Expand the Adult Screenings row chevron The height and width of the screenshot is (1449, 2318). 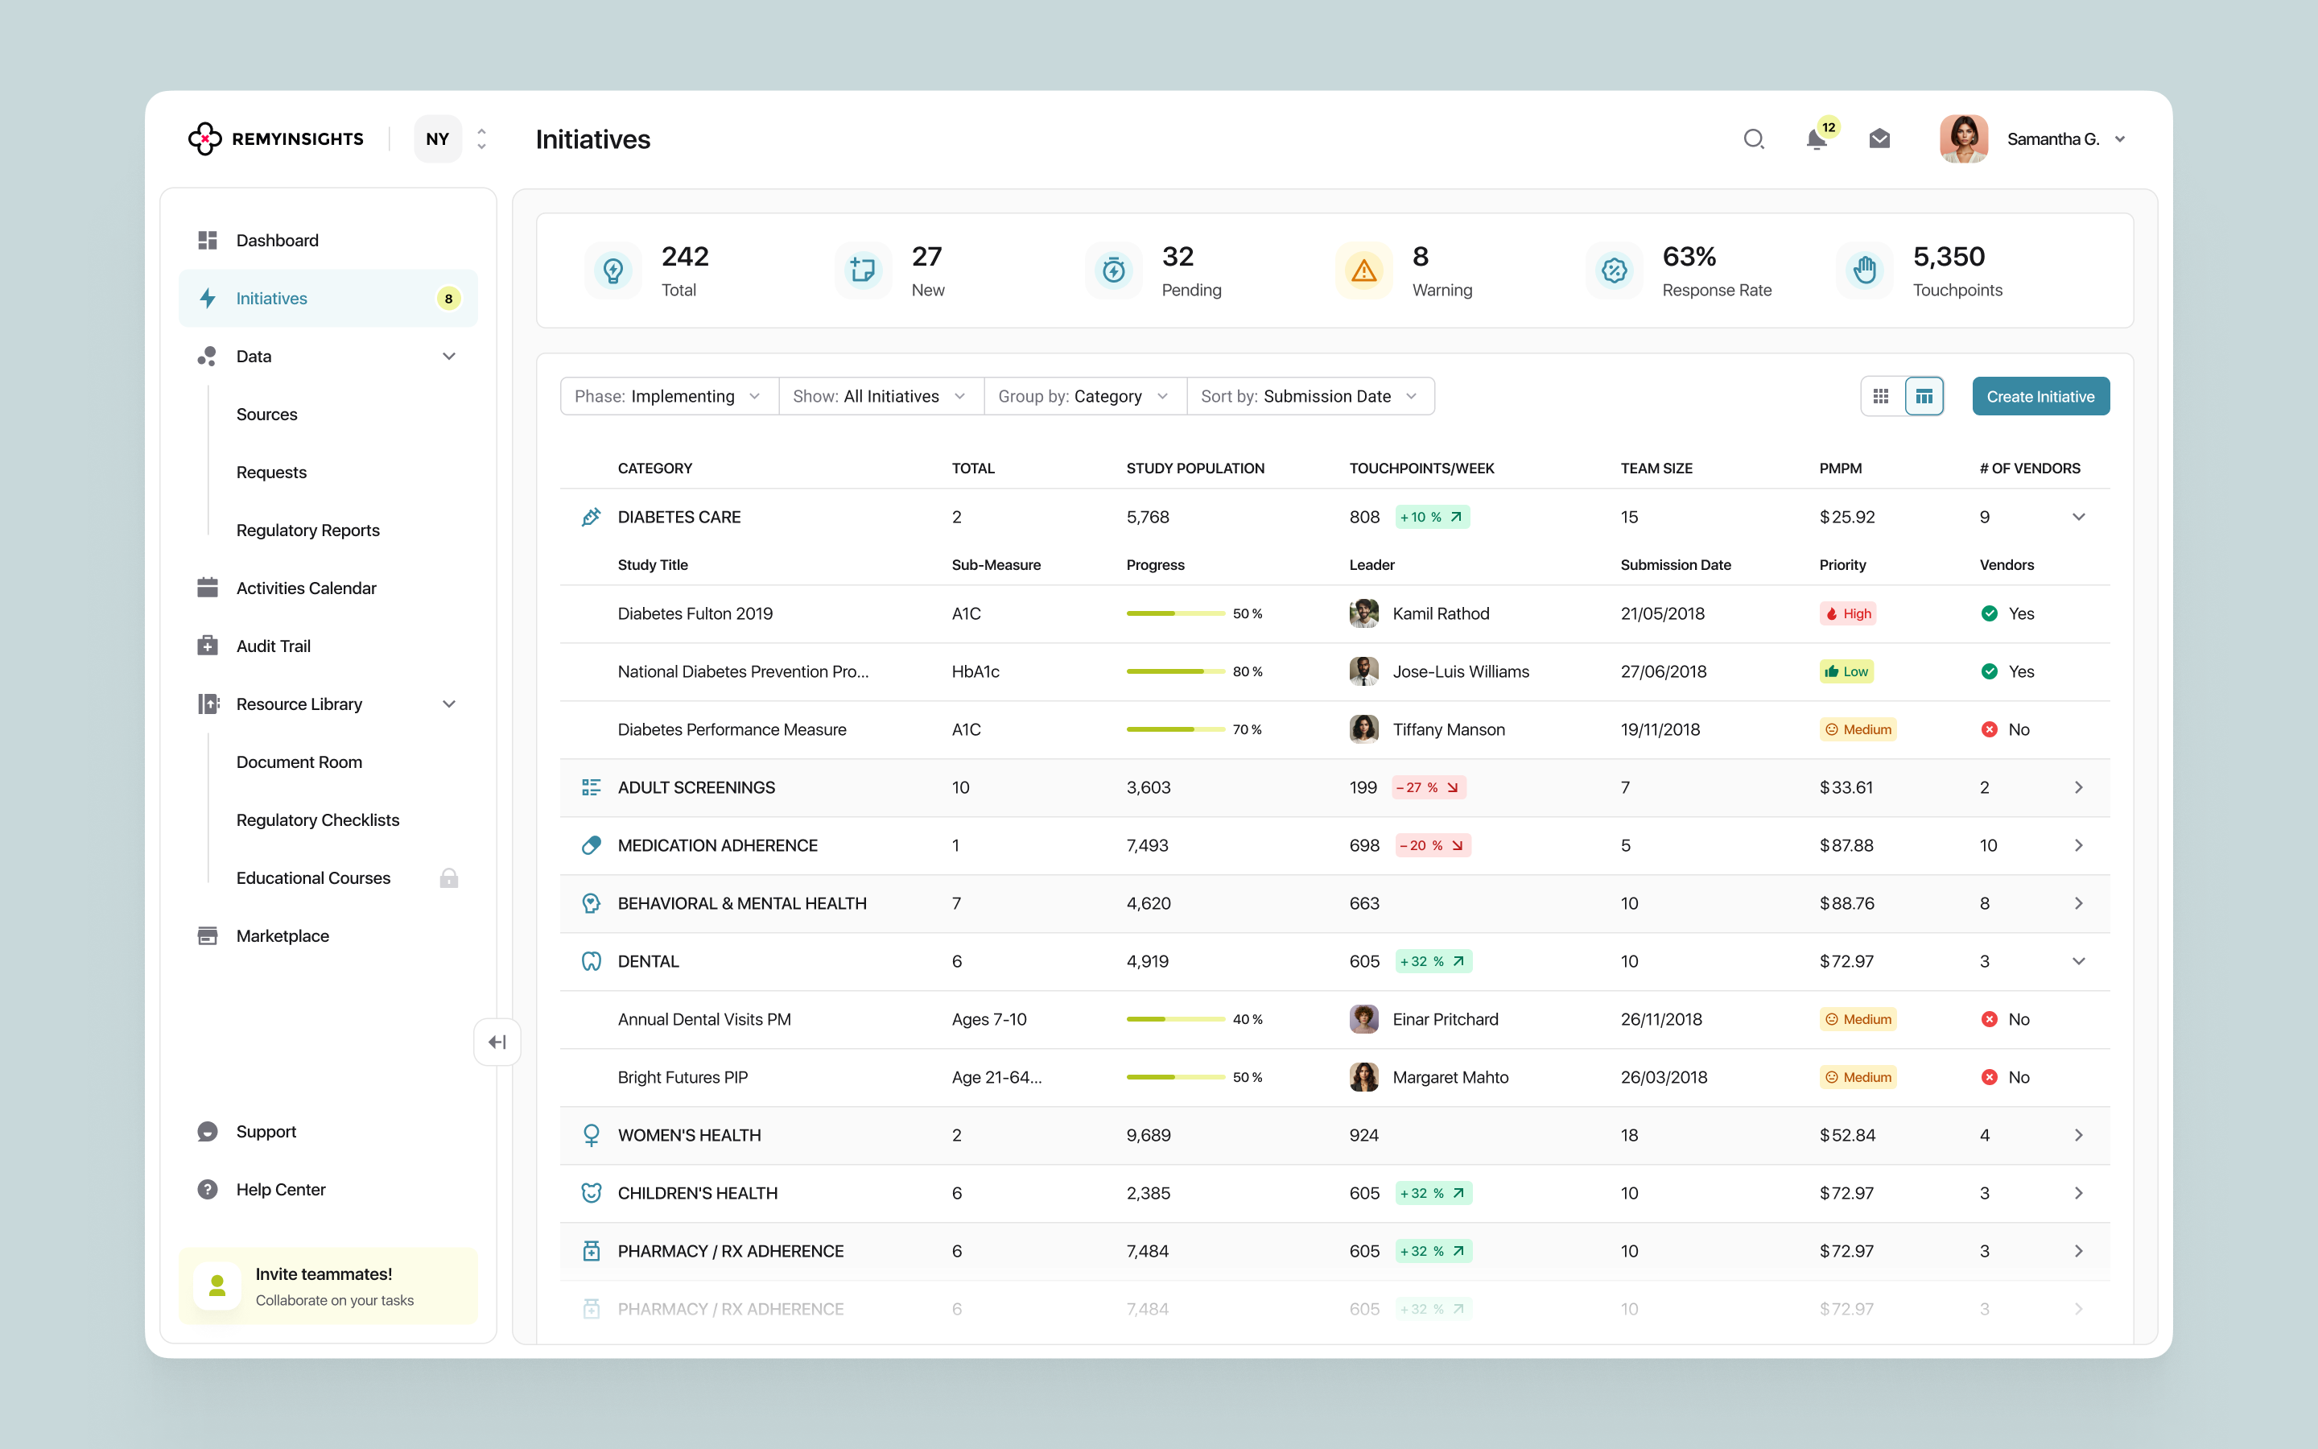click(2078, 788)
